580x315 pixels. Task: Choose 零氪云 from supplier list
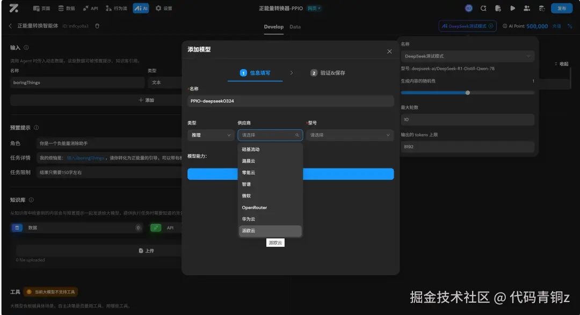click(x=270, y=173)
